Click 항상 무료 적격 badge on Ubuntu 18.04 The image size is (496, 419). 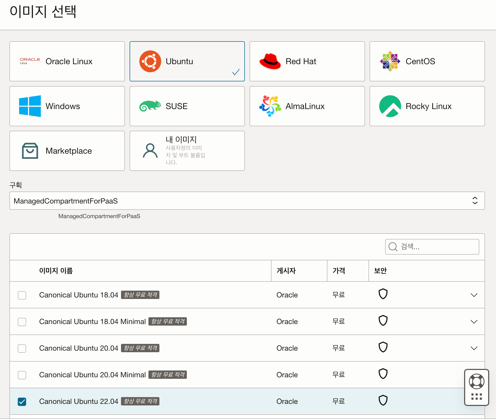(x=140, y=295)
